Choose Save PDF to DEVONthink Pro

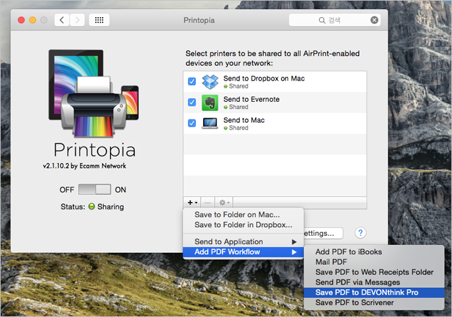pyautogui.click(x=374, y=293)
